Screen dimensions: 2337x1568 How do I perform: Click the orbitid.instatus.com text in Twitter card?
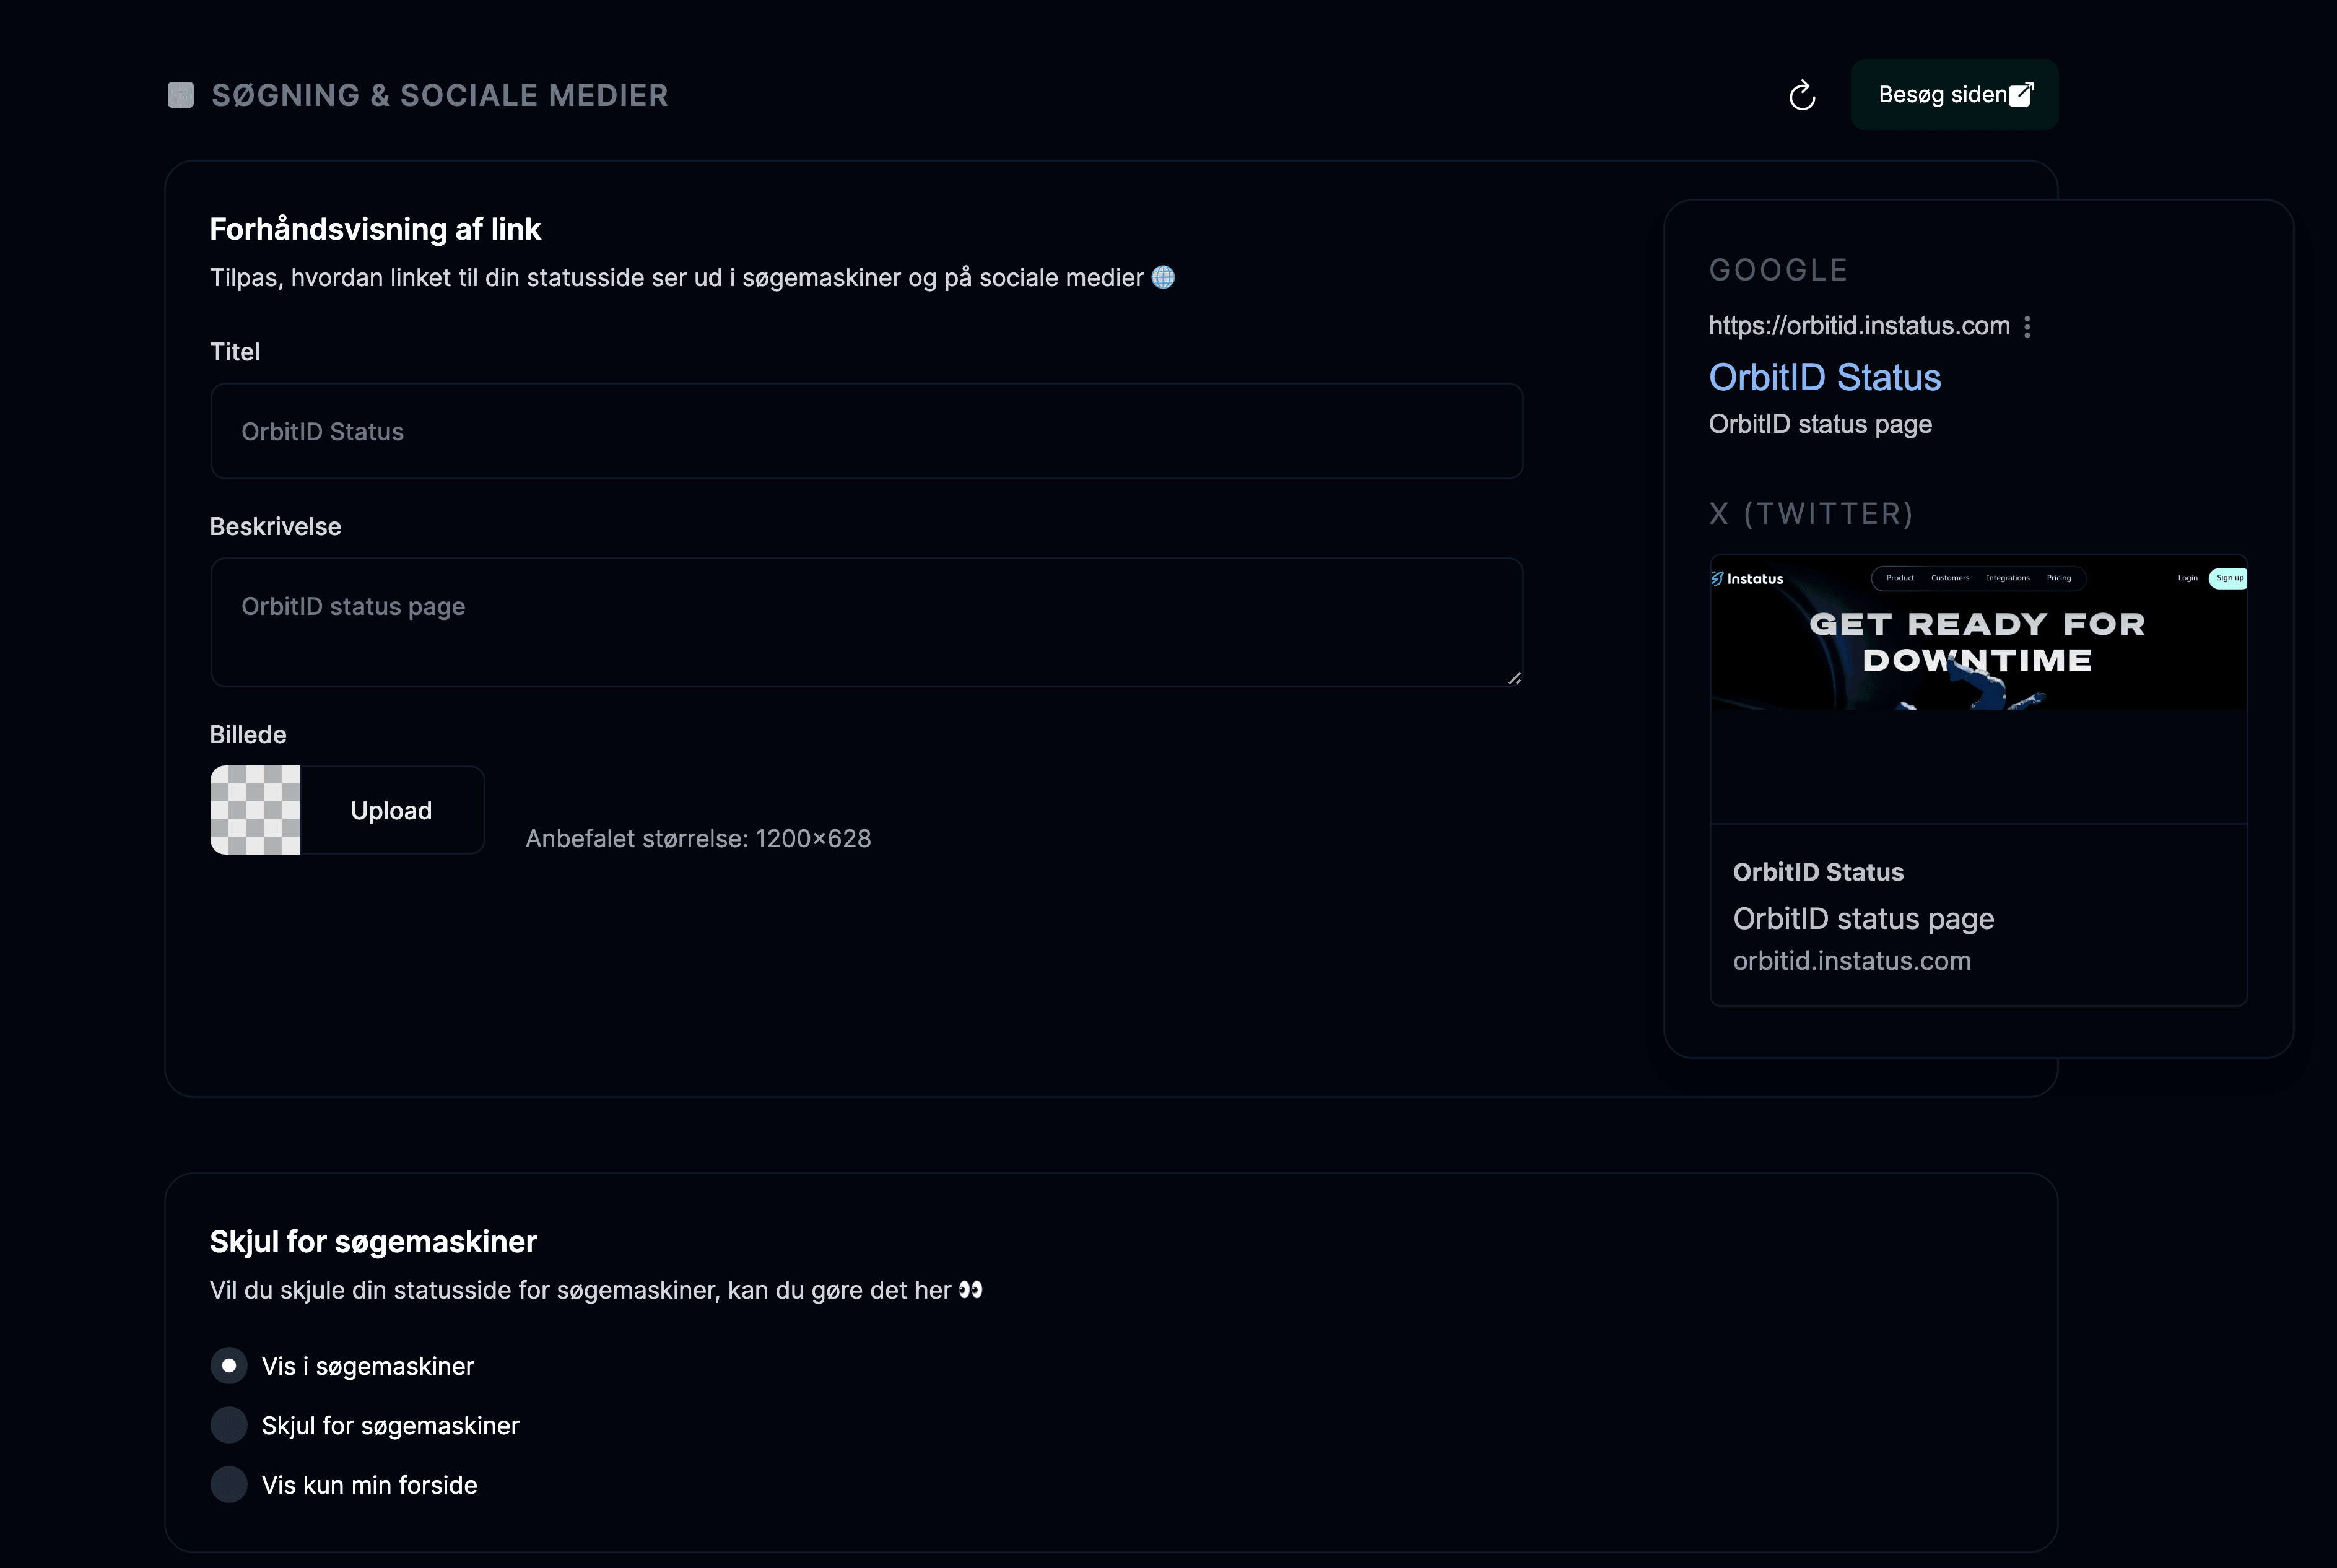tap(1852, 961)
